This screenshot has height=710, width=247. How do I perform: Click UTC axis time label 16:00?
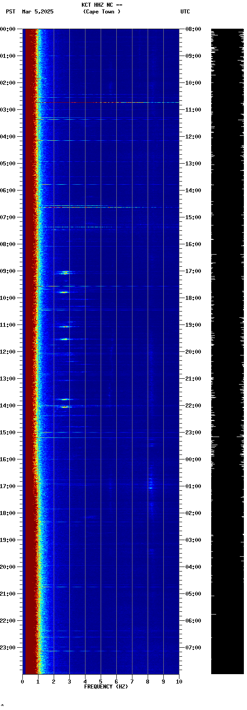(x=193, y=244)
